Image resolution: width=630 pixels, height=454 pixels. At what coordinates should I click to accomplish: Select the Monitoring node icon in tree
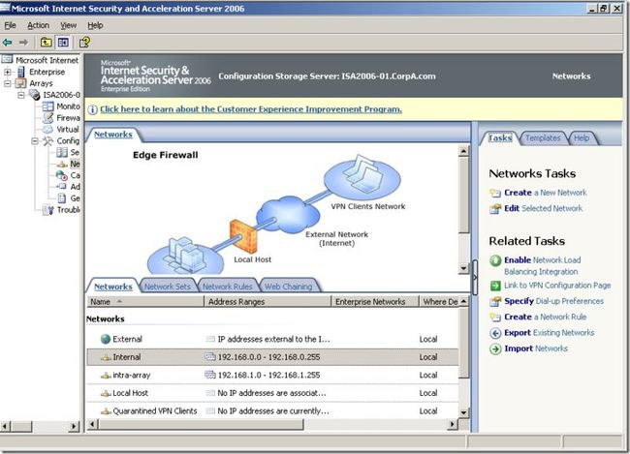(48, 106)
